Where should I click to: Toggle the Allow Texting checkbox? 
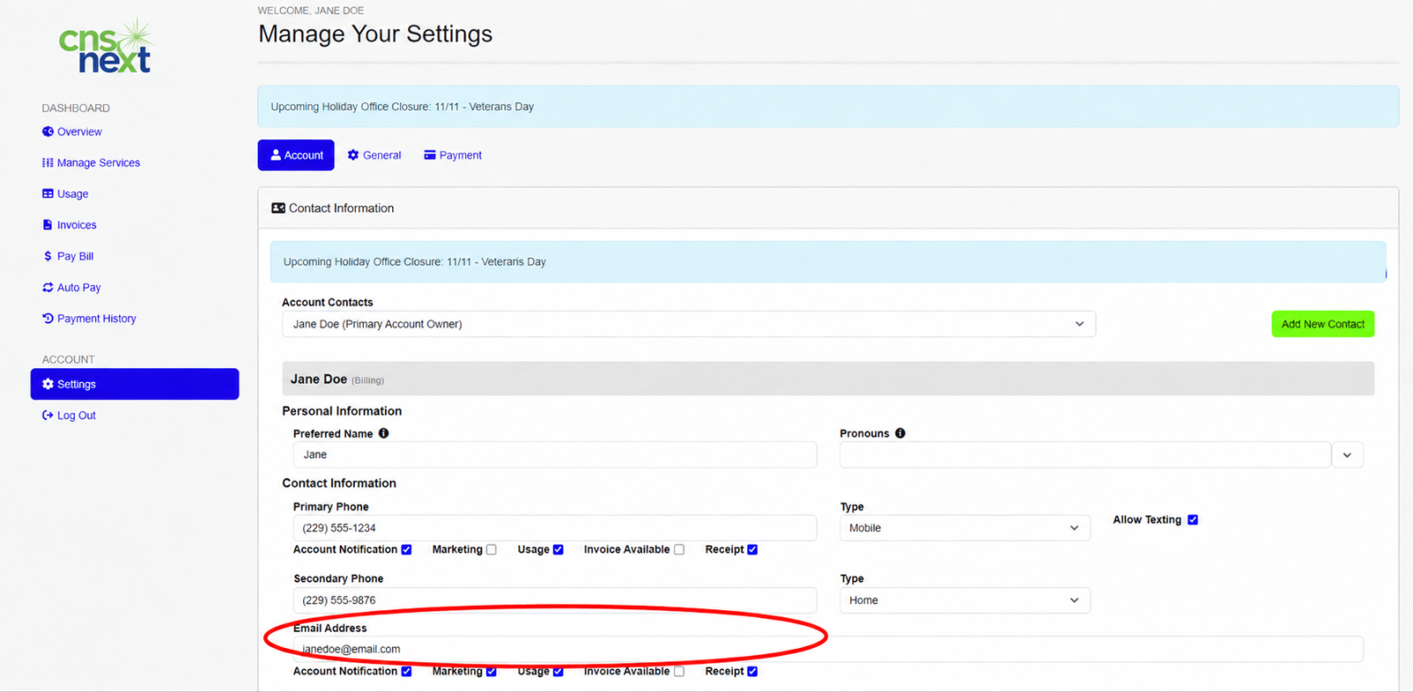pos(1193,520)
